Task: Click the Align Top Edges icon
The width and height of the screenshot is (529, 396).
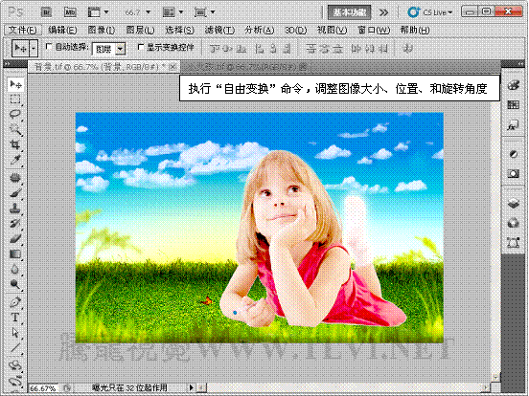Action: (x=214, y=49)
